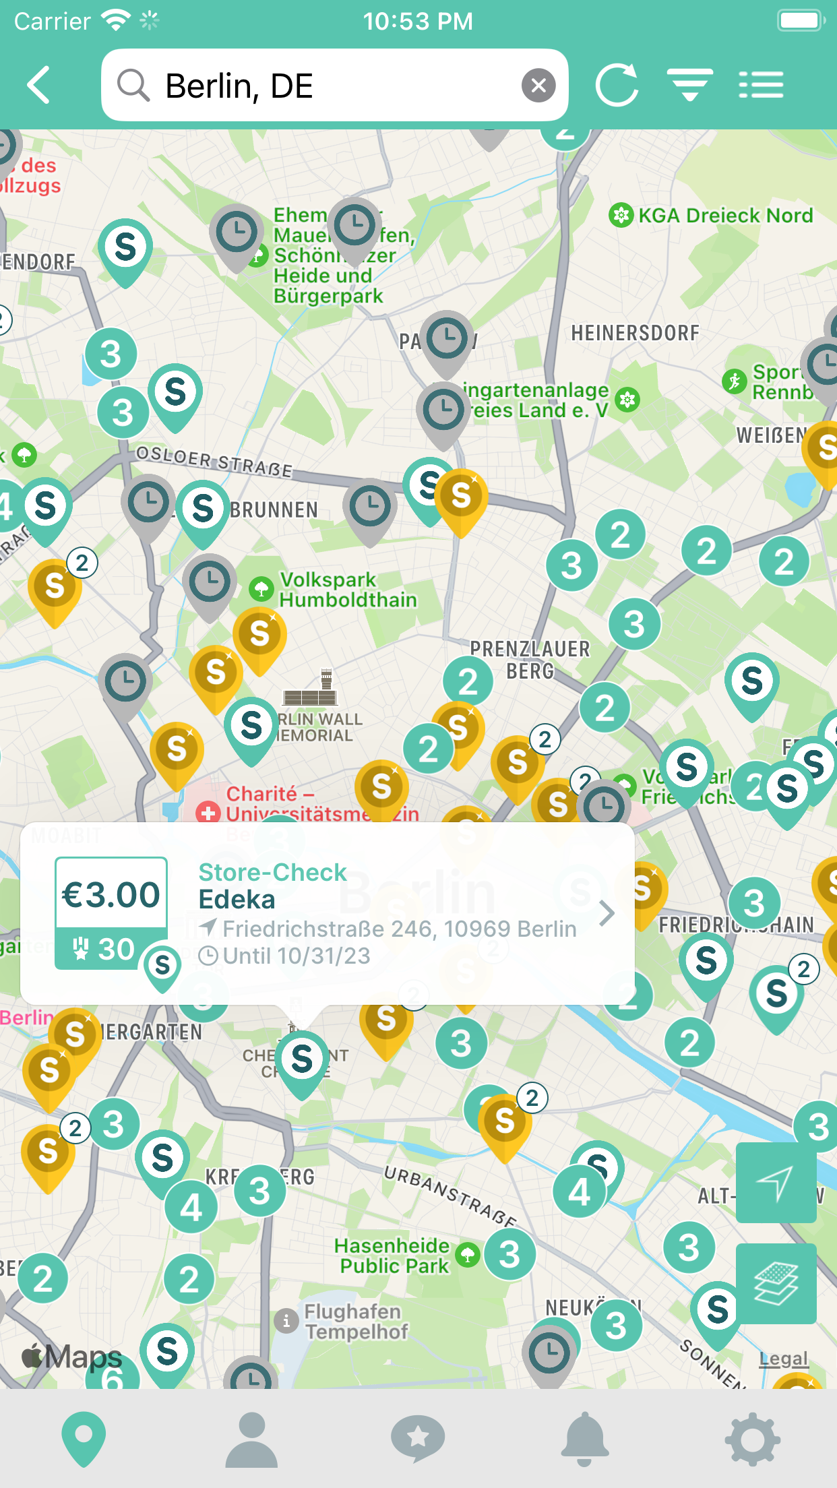The height and width of the screenshot is (1488, 837).
Task: Select cluster marker 4 near Urbanstraße
Action: pos(579,1192)
